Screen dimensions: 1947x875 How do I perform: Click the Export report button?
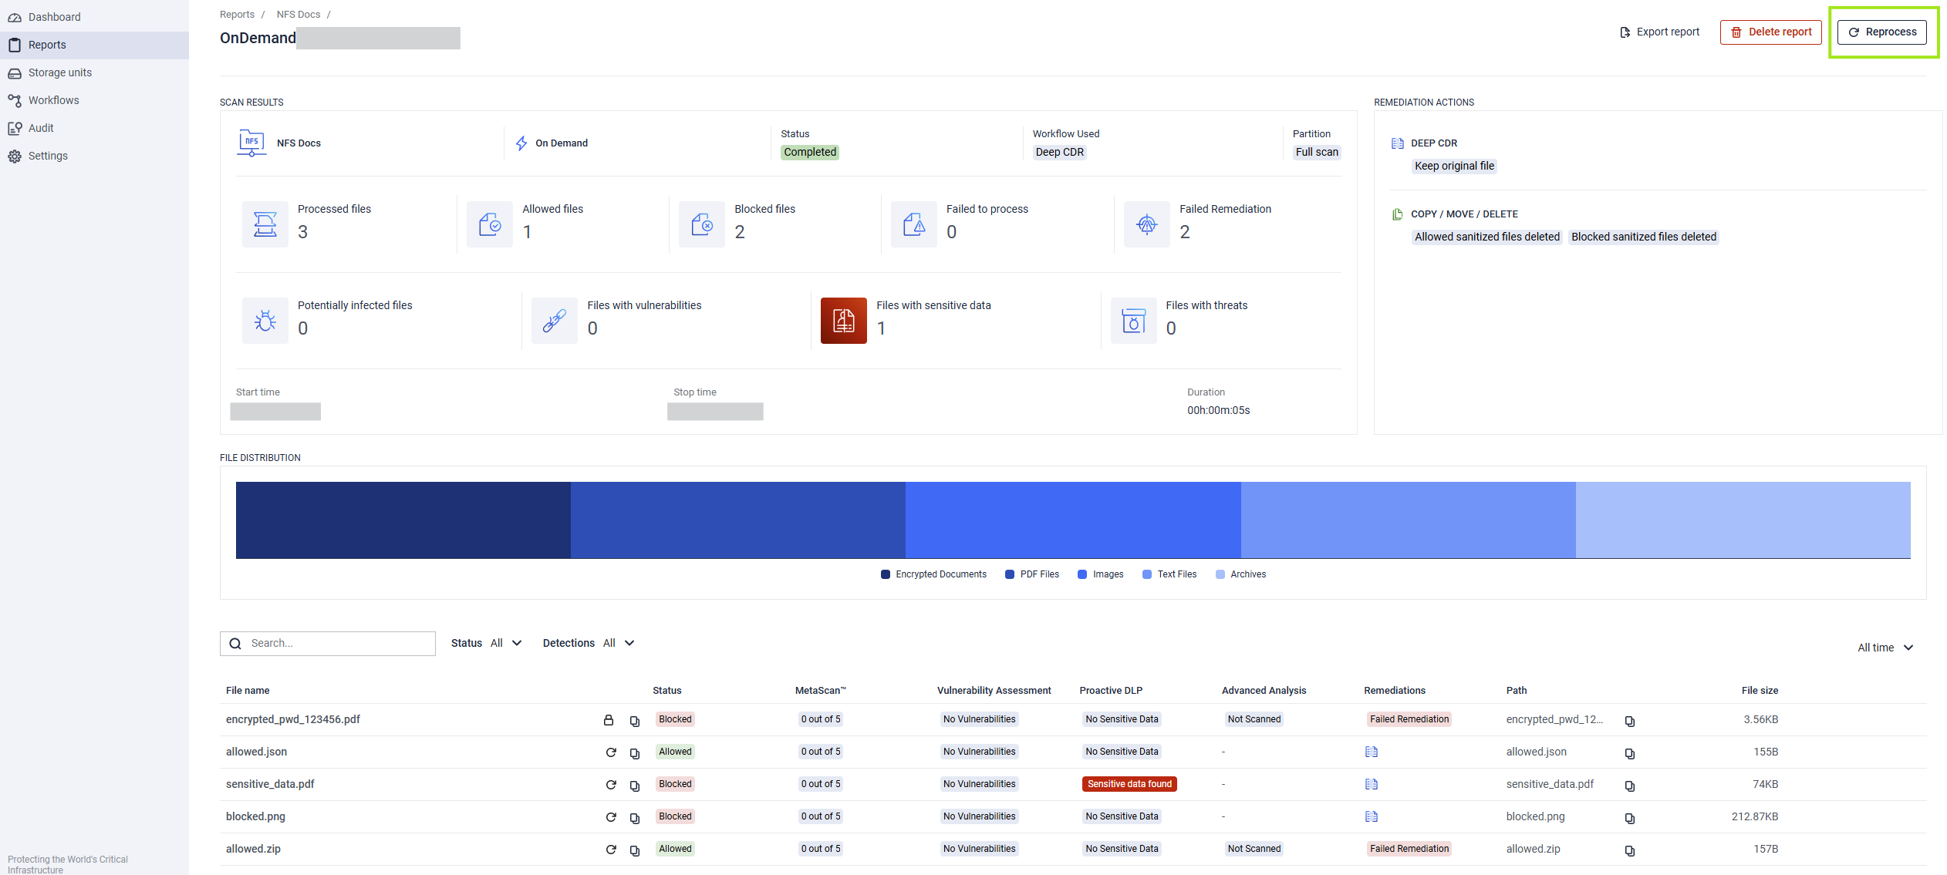(1659, 32)
